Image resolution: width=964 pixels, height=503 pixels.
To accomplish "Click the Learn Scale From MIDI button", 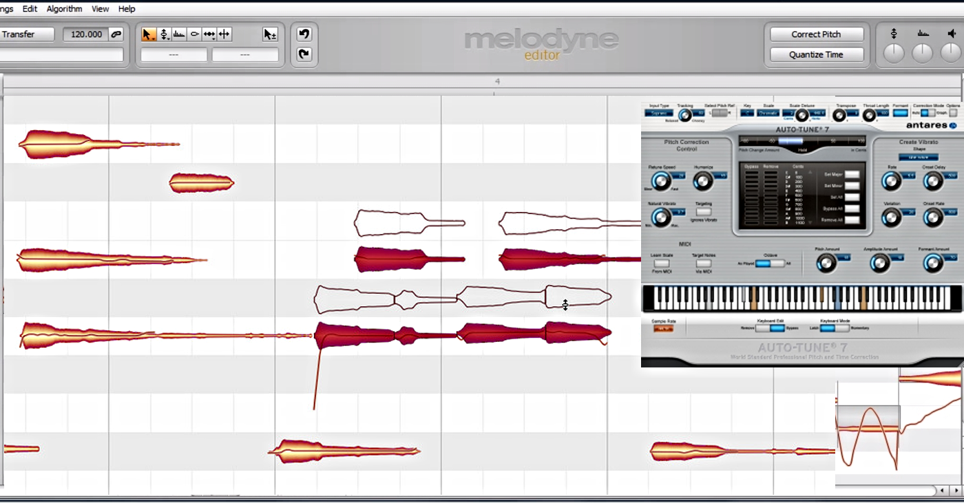I will (661, 264).
